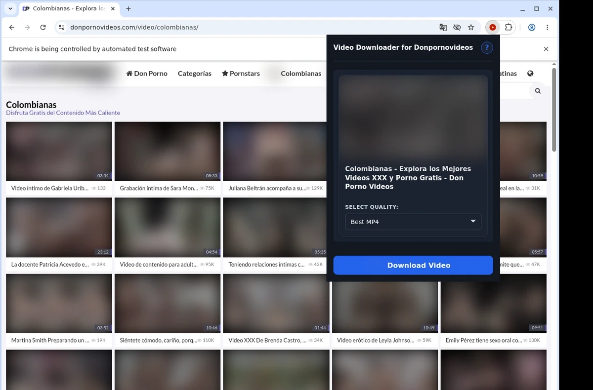The width and height of the screenshot is (593, 390).
Task: Maximize the Chrome window
Action: [537, 8]
